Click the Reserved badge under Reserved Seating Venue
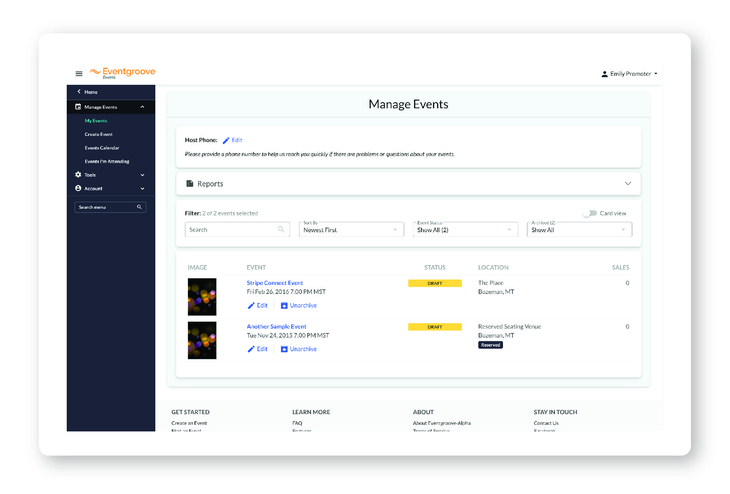This screenshot has height=494, width=730. coord(490,345)
